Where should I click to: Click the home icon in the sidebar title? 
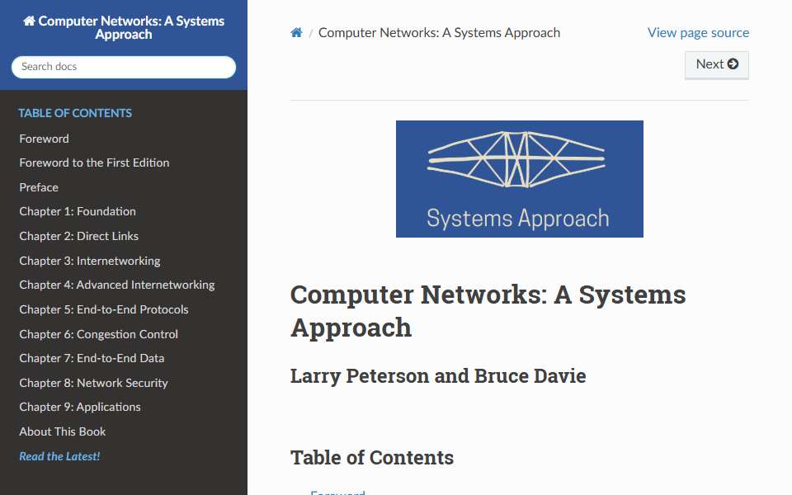[x=30, y=21]
